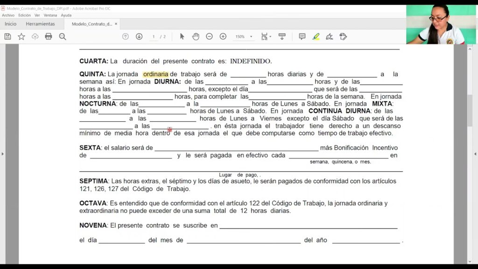Zoom in with the plus icon
Screen dimensions: 478x269
pyautogui.click(x=223, y=36)
